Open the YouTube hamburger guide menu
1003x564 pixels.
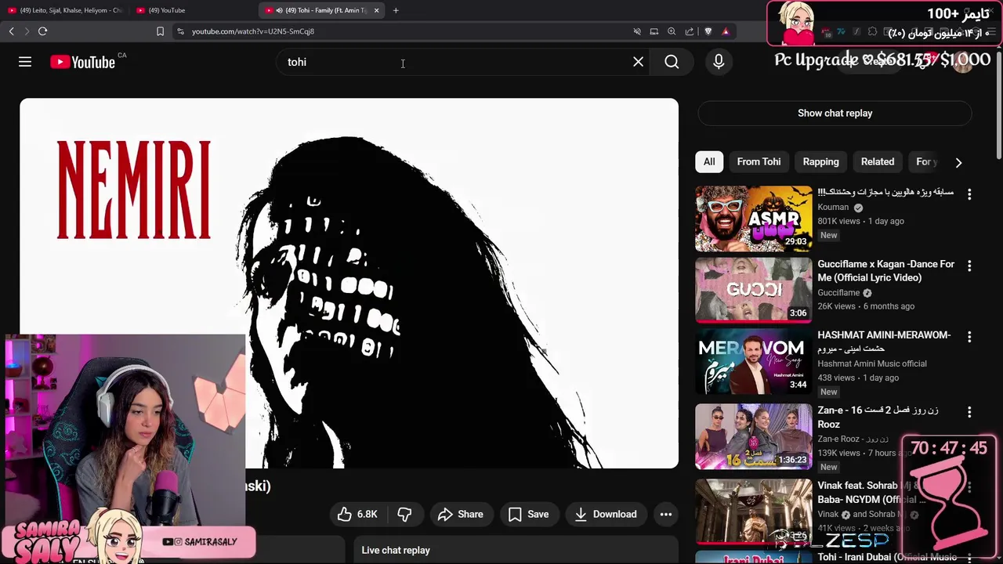(x=25, y=62)
